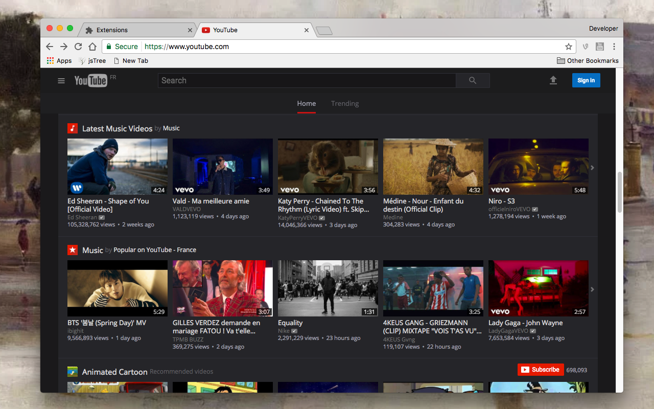Screen dimensions: 654x409
Task: Expand the Latest Music Videos carousel with the right chevron
Action: pyautogui.click(x=592, y=167)
